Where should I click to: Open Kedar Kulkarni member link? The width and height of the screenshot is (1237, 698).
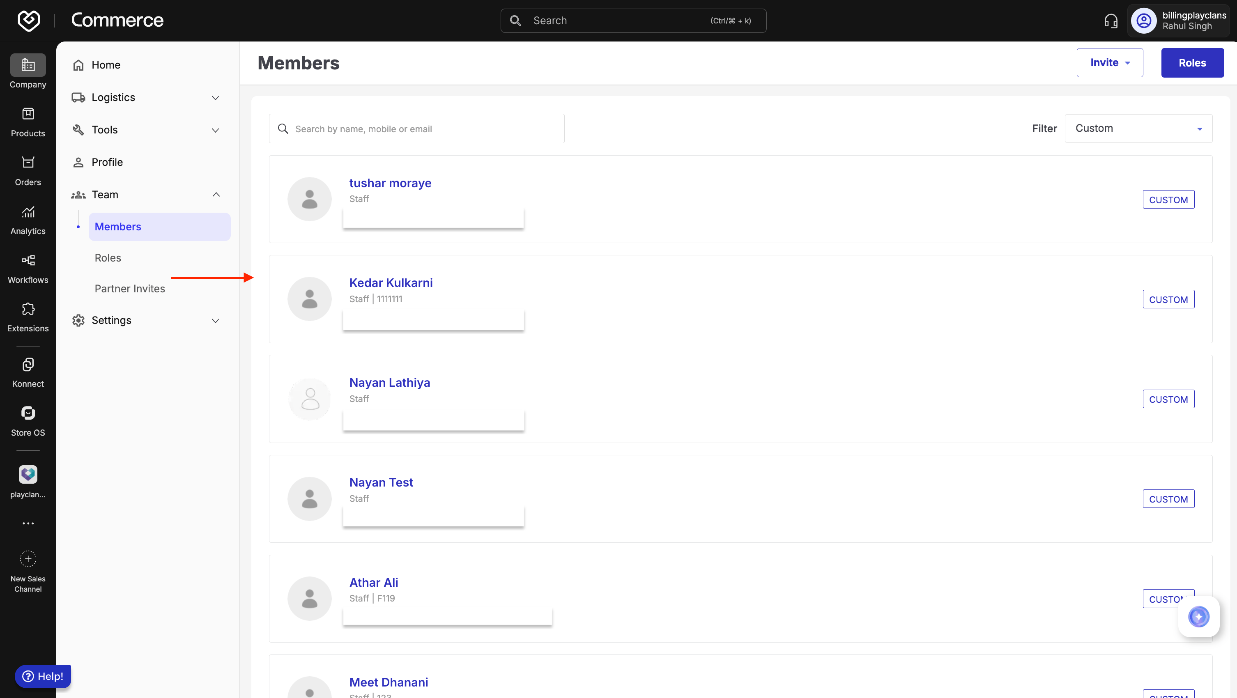[391, 283]
